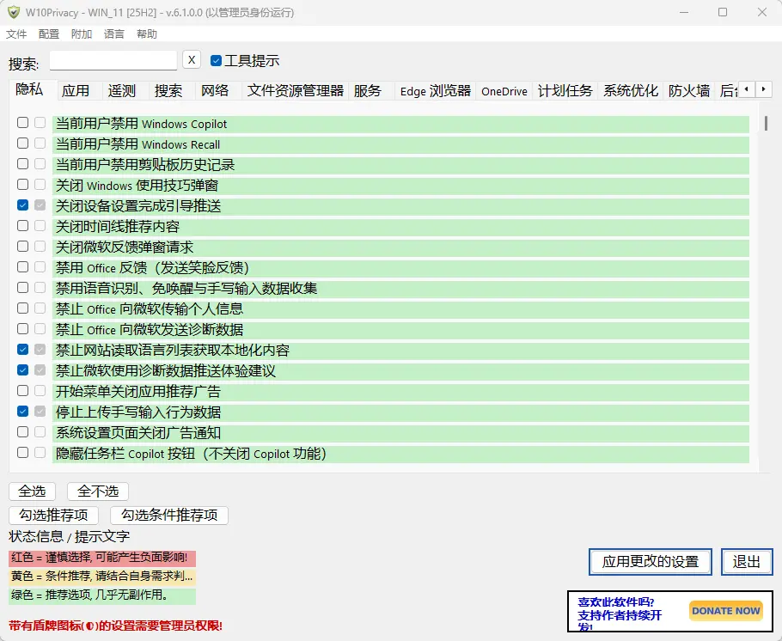The width and height of the screenshot is (782, 641).
Task: Open the 附加 menu
Action: [82, 34]
